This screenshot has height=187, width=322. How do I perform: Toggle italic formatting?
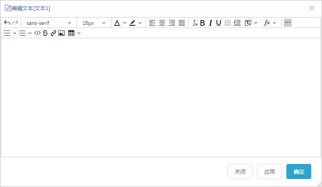pos(211,23)
